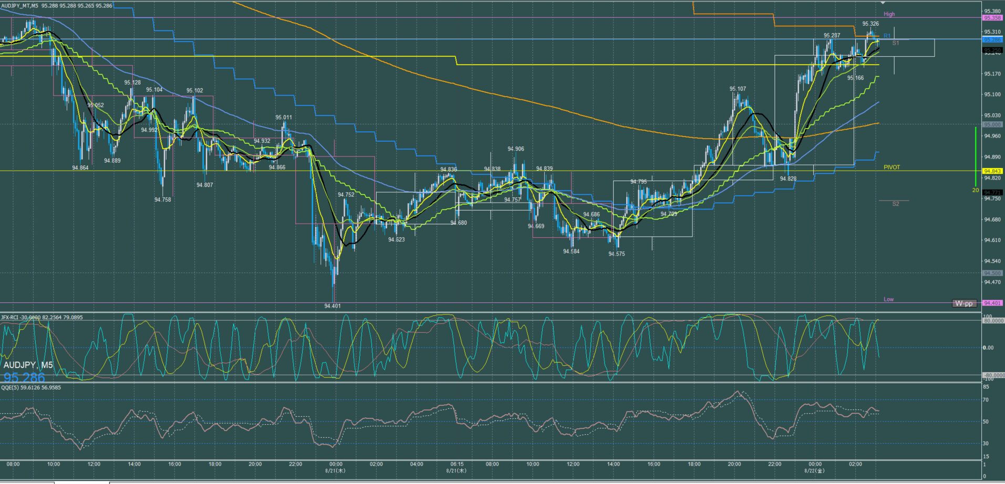Select the R1 resistance label
This screenshot has width=1005, height=484.
(887, 36)
